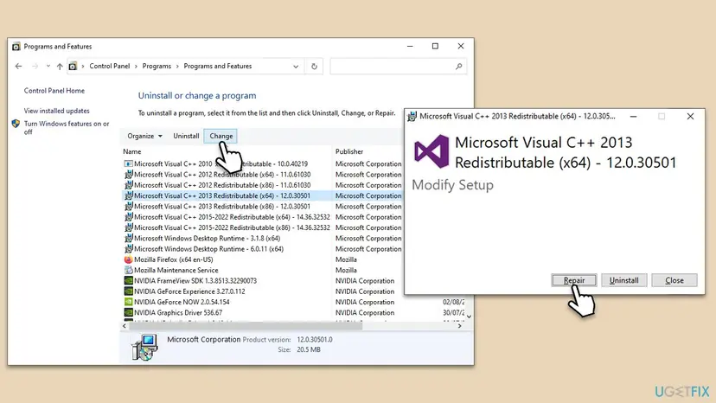The image size is (716, 403).
Task: Click setup dialog title bar icon
Action: click(412, 117)
